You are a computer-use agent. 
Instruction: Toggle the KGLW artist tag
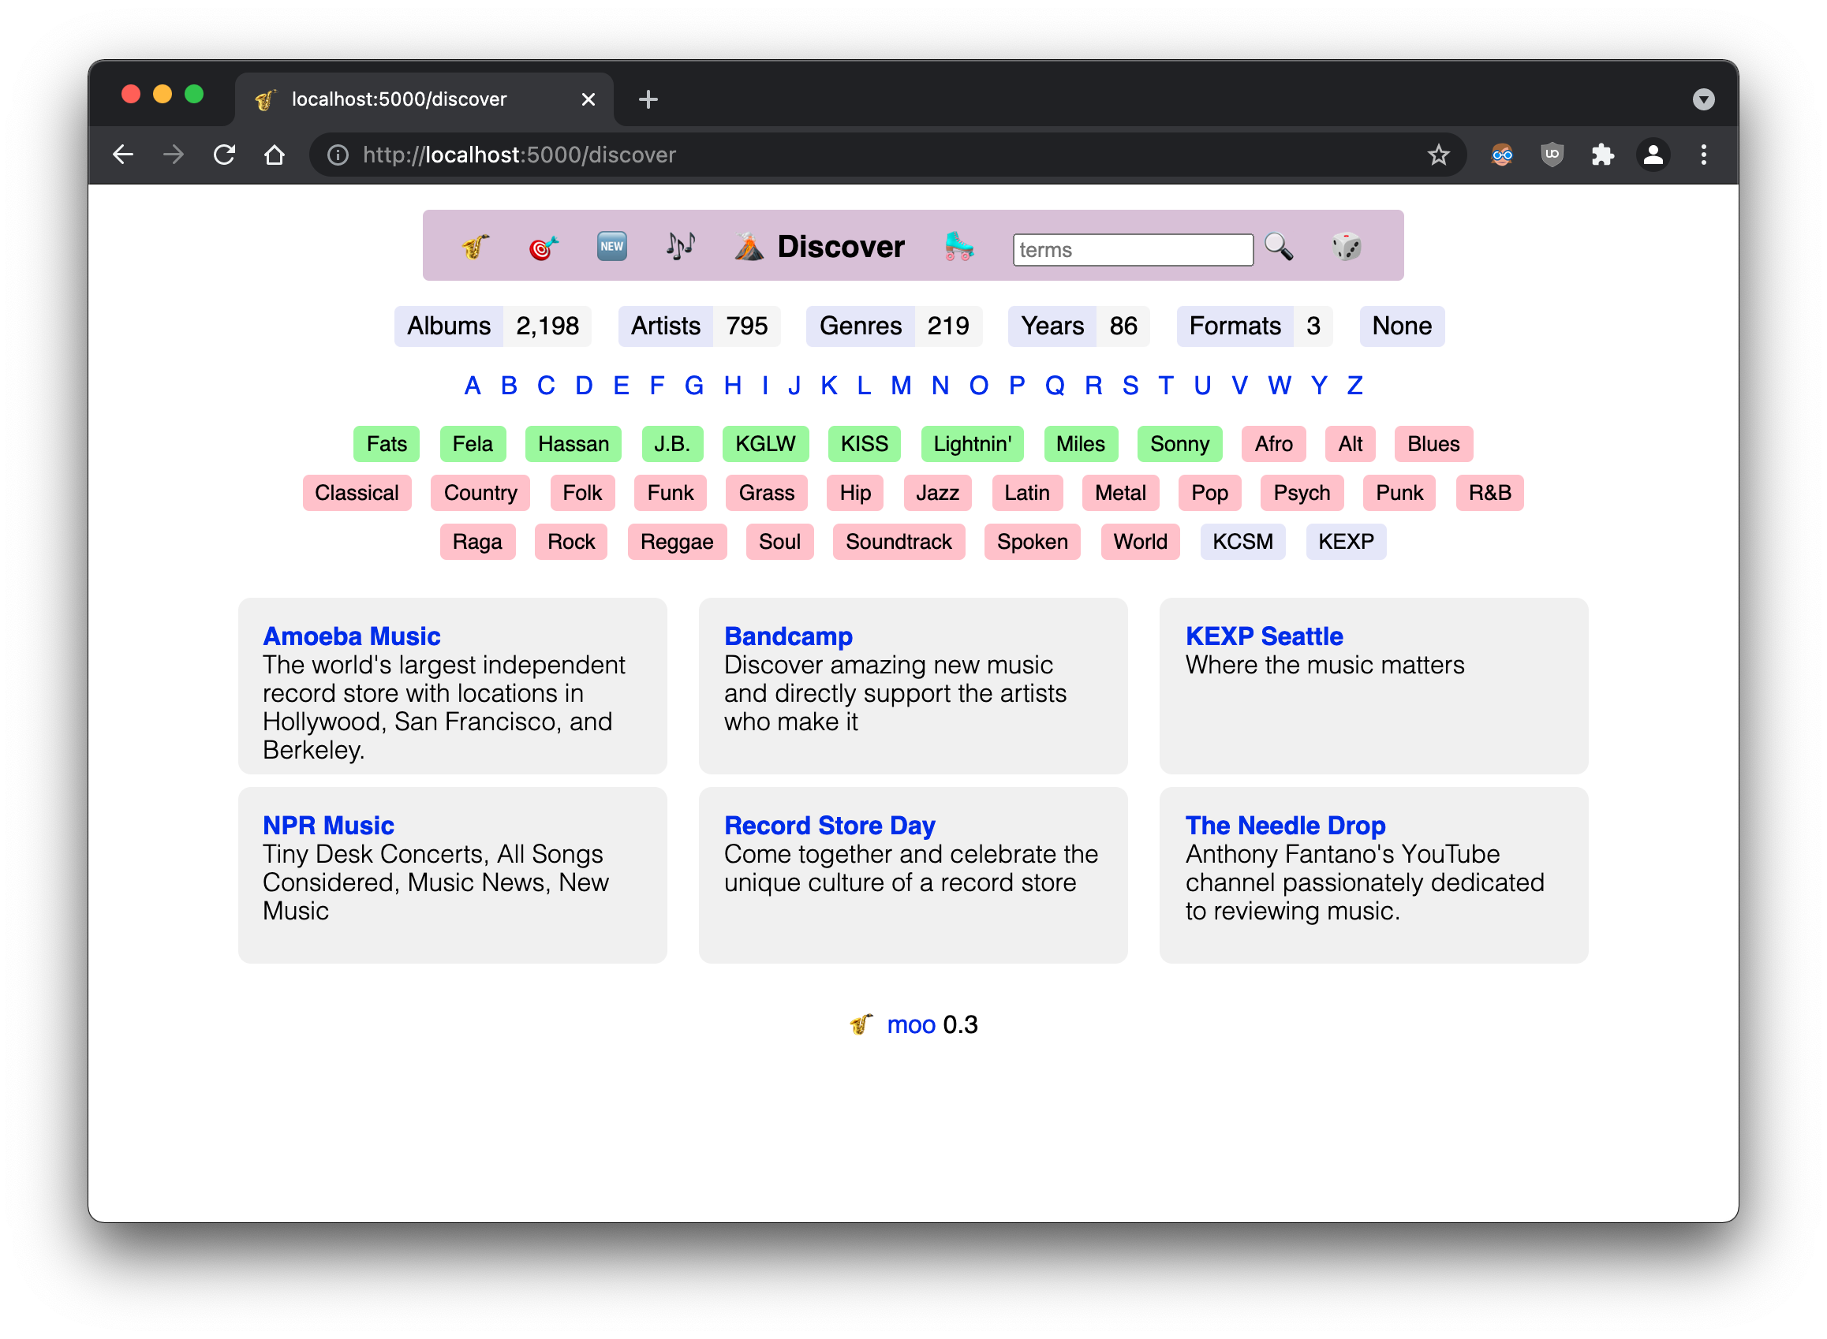764,444
